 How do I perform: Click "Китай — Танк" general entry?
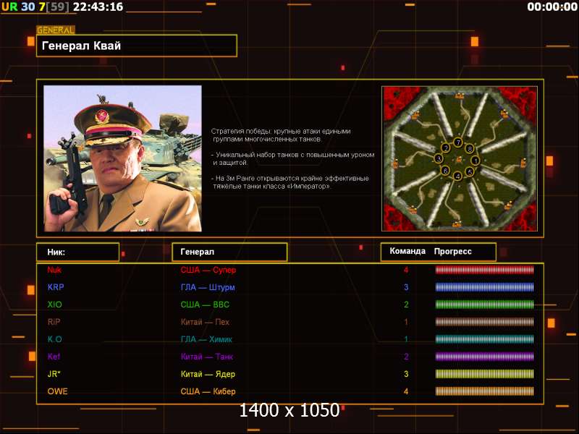pos(207,357)
